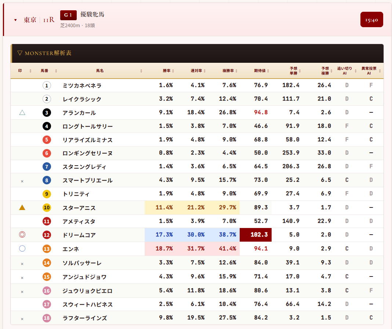392x329 pixels.
Task: Click blue horse number 7 badge
Action: tap(47, 167)
